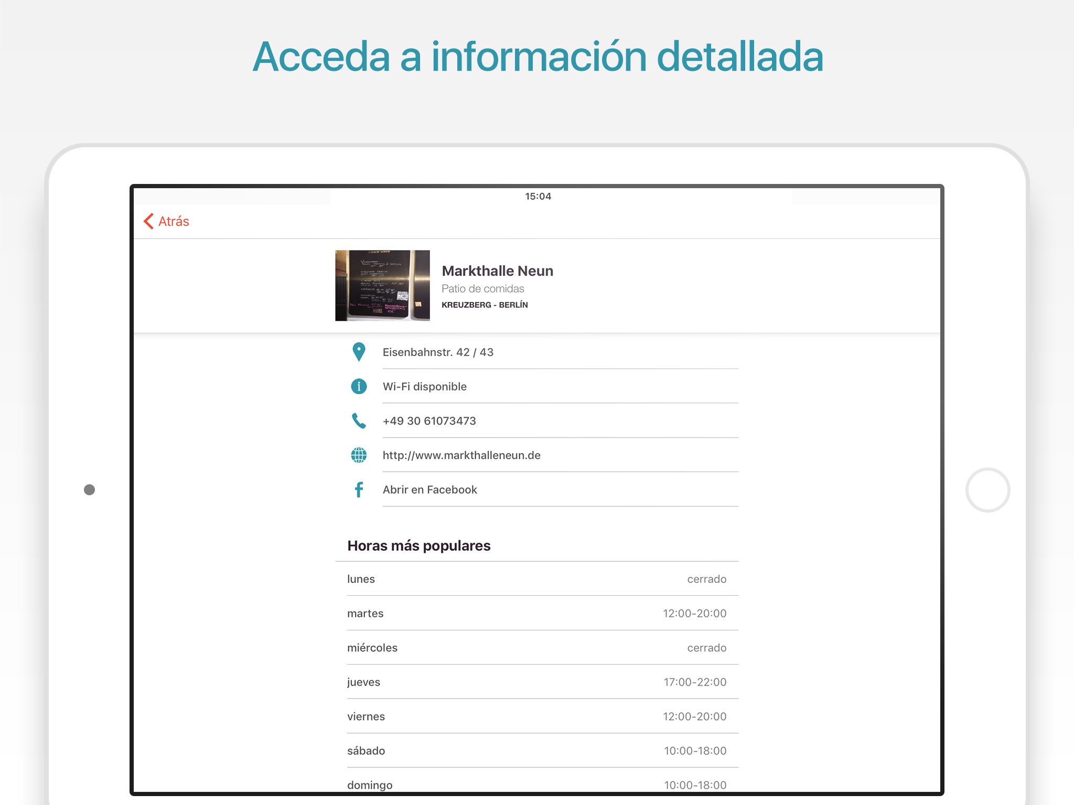
Task: Open http://www.markthalleneun.de link
Action: (x=461, y=455)
